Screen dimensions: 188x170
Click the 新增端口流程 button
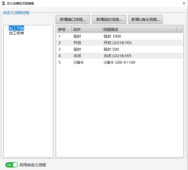[73, 19]
